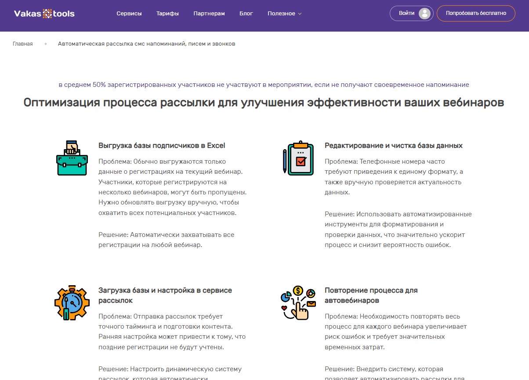Click the Vakas-tools logo
The height and width of the screenshot is (380, 529).
click(x=44, y=14)
